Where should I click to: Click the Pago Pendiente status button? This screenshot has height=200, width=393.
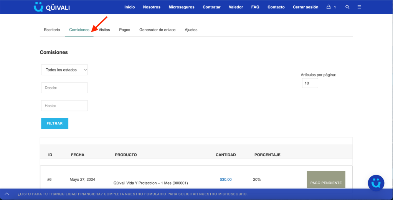pyautogui.click(x=326, y=179)
